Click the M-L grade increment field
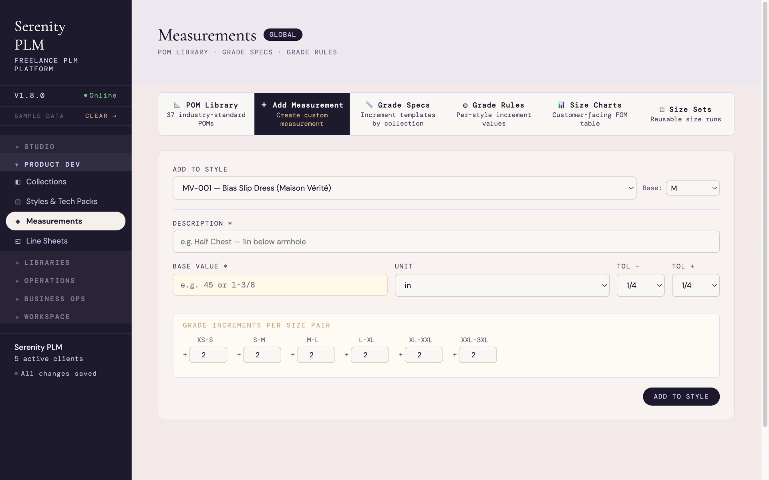The height and width of the screenshot is (480, 769). tap(316, 355)
